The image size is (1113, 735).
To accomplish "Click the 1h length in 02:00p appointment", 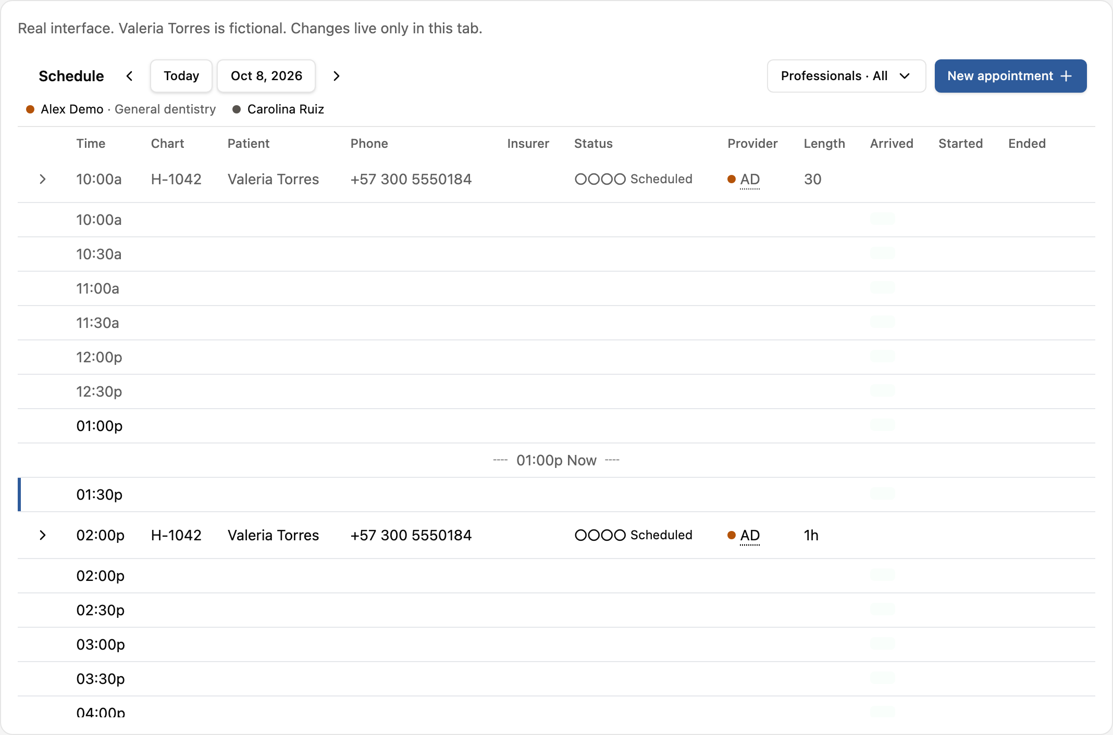I will click(x=811, y=535).
